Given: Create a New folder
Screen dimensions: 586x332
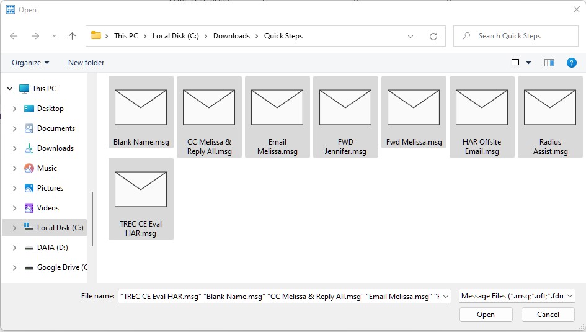Looking at the screenshot, I should coord(86,63).
